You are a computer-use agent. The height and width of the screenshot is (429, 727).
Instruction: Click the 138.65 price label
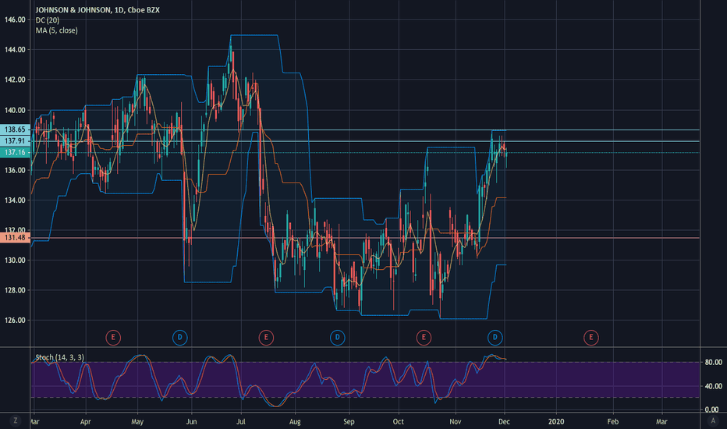tap(15, 129)
